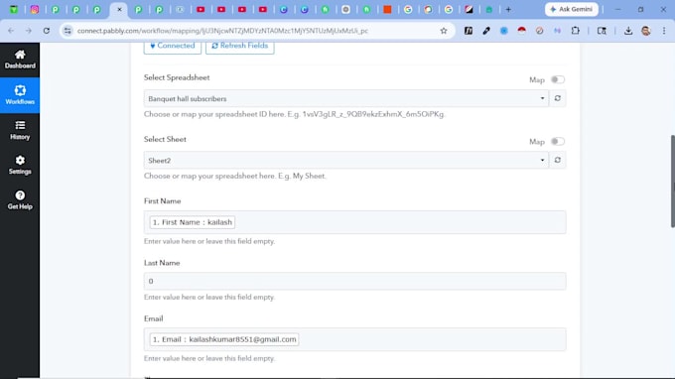Click the spreadsheet ID hint text
Image resolution: width=675 pixels, height=379 pixels.
[295, 114]
